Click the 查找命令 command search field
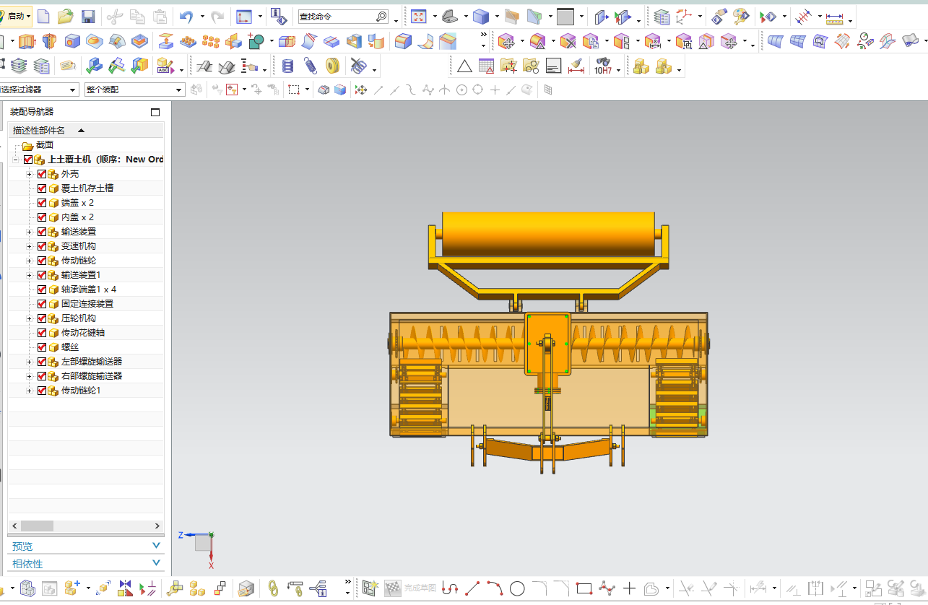This screenshot has height=605, width=928. tap(343, 16)
